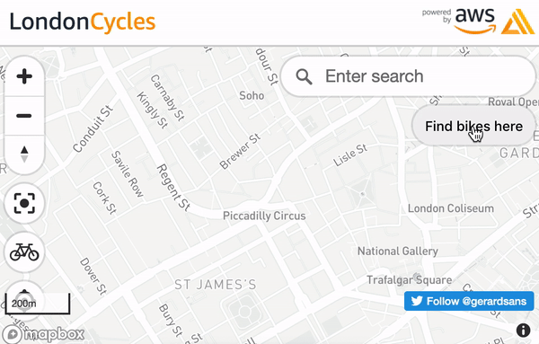539x344 pixels.
Task: Zoom in with the plus button
Action: 24,76
